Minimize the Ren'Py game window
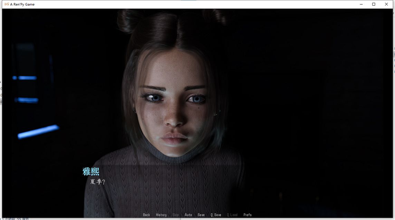This screenshot has width=395, height=220. tap(360, 4)
